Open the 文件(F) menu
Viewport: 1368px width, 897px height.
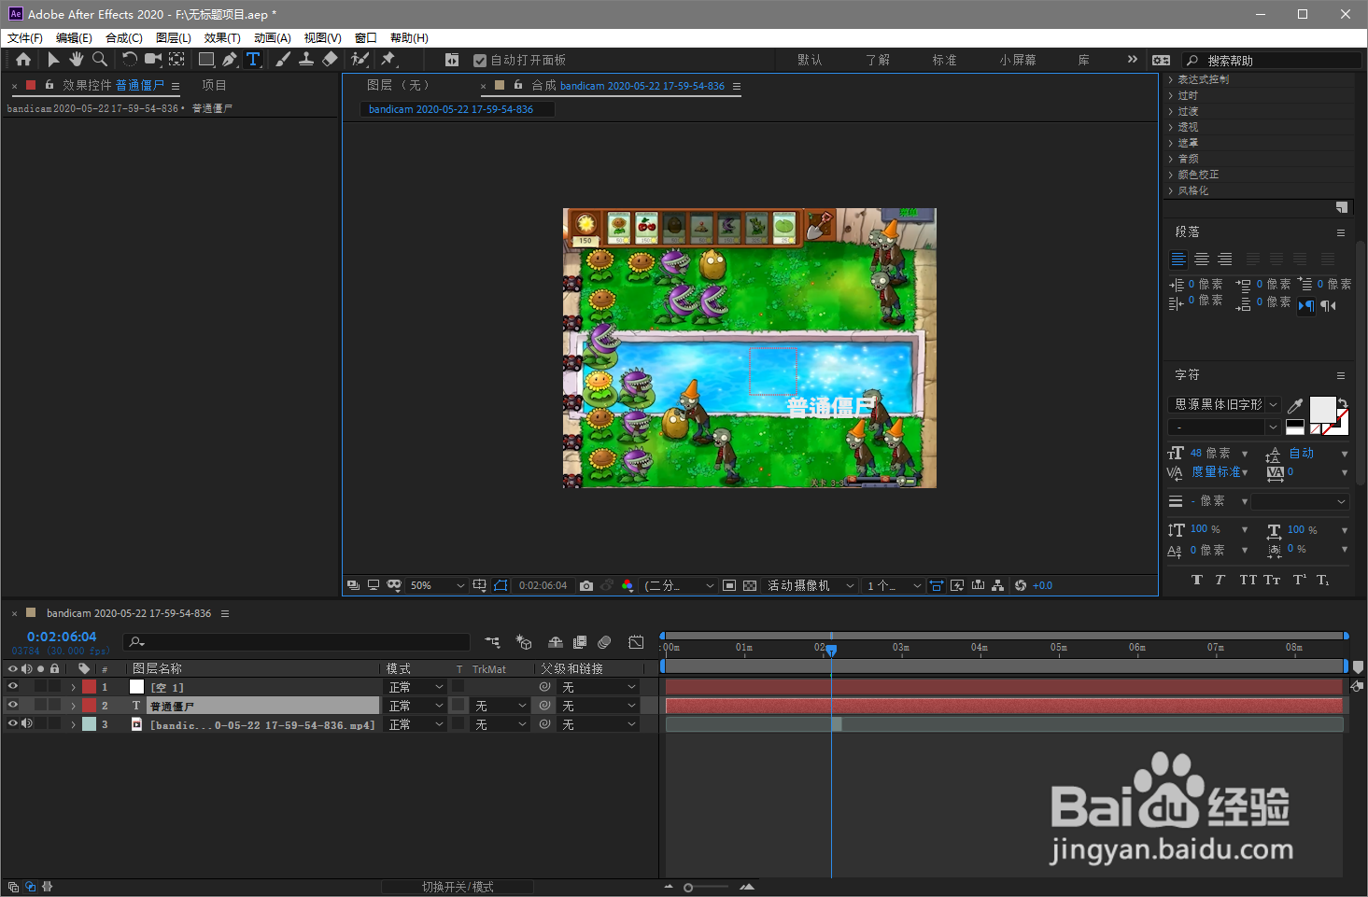[x=25, y=38]
